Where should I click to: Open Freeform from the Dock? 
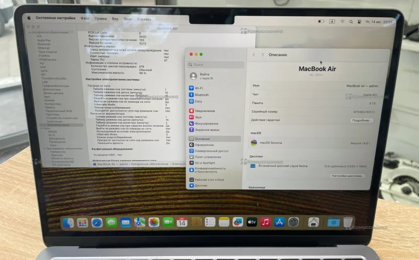tap(237, 222)
